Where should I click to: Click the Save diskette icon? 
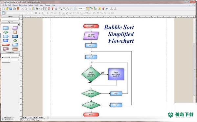11,9
